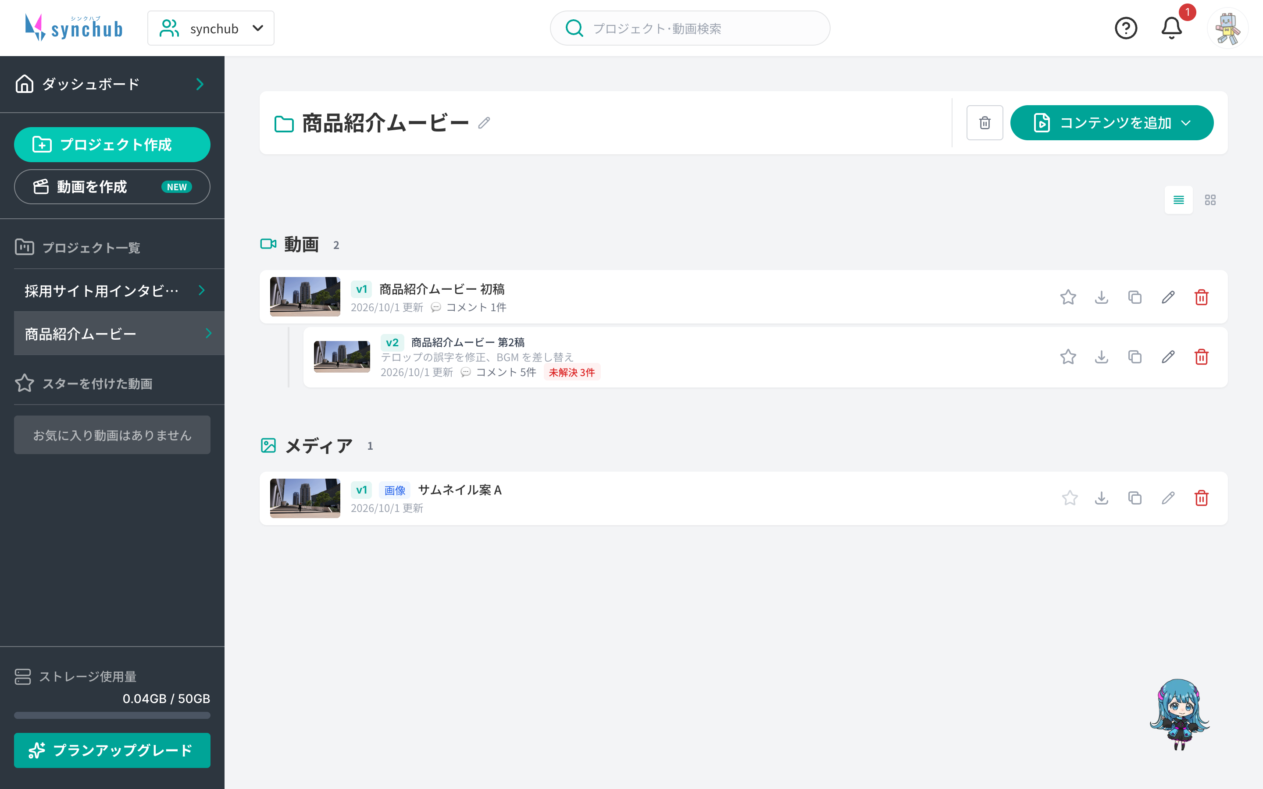Focus the プロジェクト･動画検索 search field
This screenshot has width=1263, height=789.
click(x=690, y=28)
